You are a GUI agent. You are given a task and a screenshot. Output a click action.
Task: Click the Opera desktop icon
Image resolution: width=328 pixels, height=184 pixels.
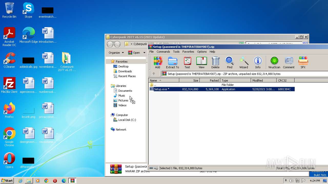(9, 160)
